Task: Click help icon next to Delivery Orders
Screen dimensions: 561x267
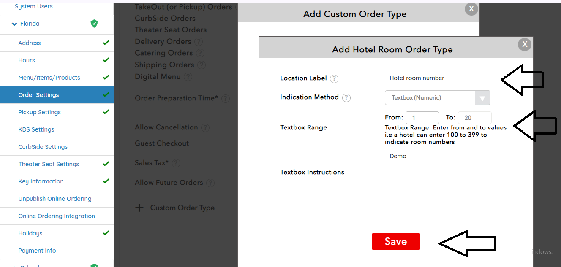Action: tap(199, 42)
